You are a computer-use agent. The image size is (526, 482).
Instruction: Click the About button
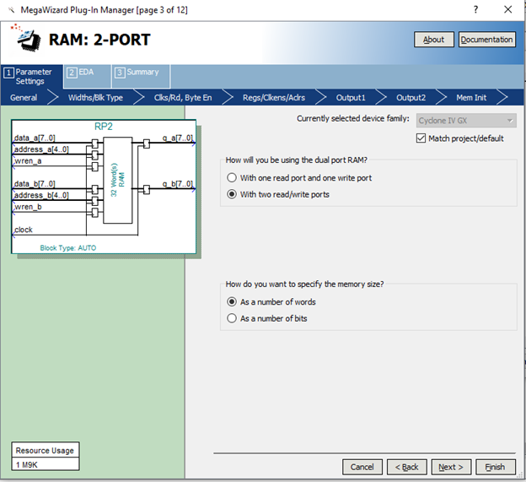(x=433, y=40)
